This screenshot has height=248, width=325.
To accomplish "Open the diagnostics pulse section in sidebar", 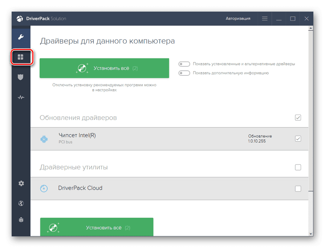I will click(21, 97).
